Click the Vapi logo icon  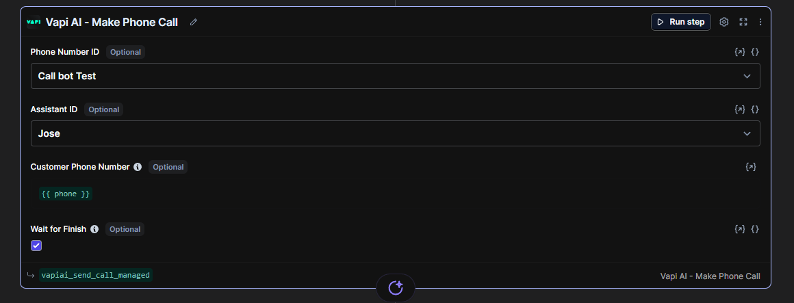(34, 22)
